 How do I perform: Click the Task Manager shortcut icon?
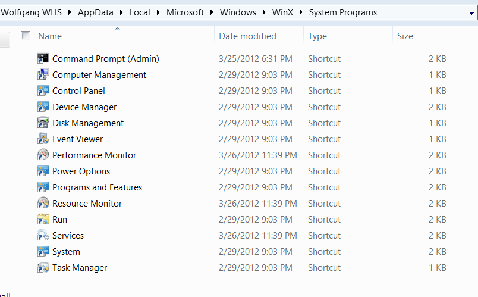pos(43,267)
